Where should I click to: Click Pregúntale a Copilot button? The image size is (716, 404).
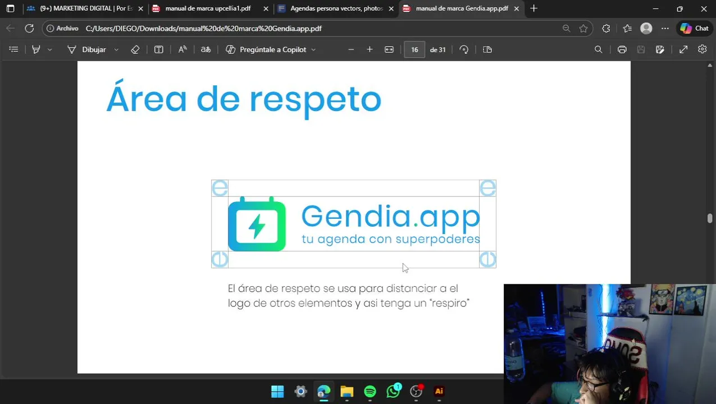coord(266,49)
